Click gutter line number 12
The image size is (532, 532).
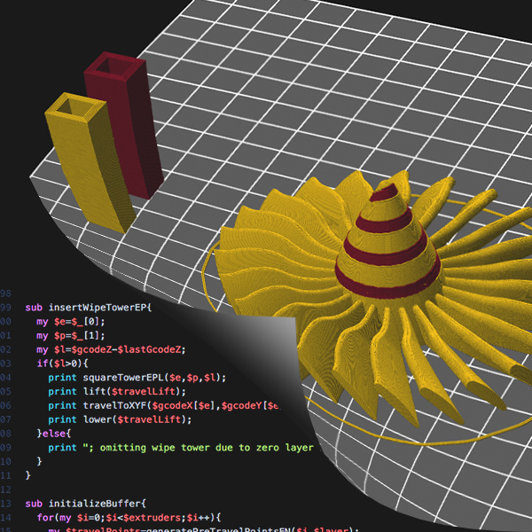click(5, 489)
